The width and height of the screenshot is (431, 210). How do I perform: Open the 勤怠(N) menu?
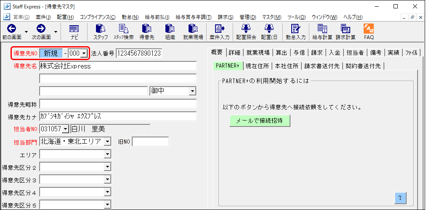[x=130, y=17]
